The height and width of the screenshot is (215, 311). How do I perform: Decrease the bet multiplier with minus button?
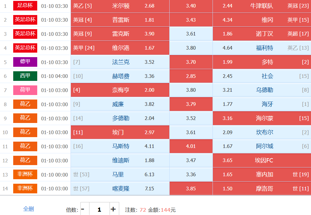coord(83,209)
